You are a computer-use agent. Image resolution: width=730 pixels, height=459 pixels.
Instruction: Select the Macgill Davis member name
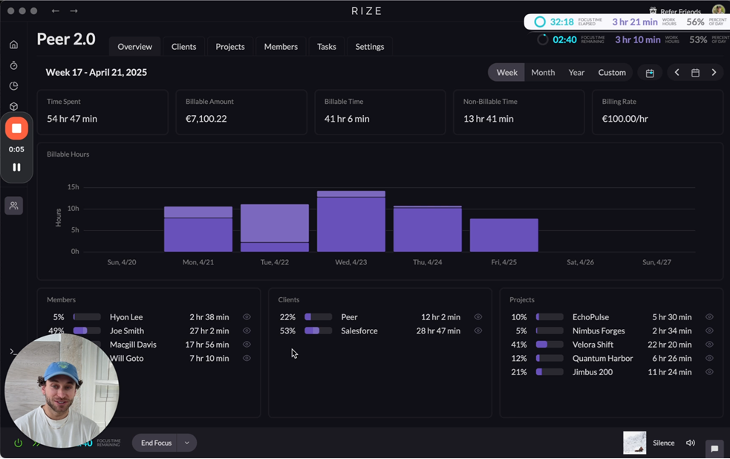click(133, 345)
